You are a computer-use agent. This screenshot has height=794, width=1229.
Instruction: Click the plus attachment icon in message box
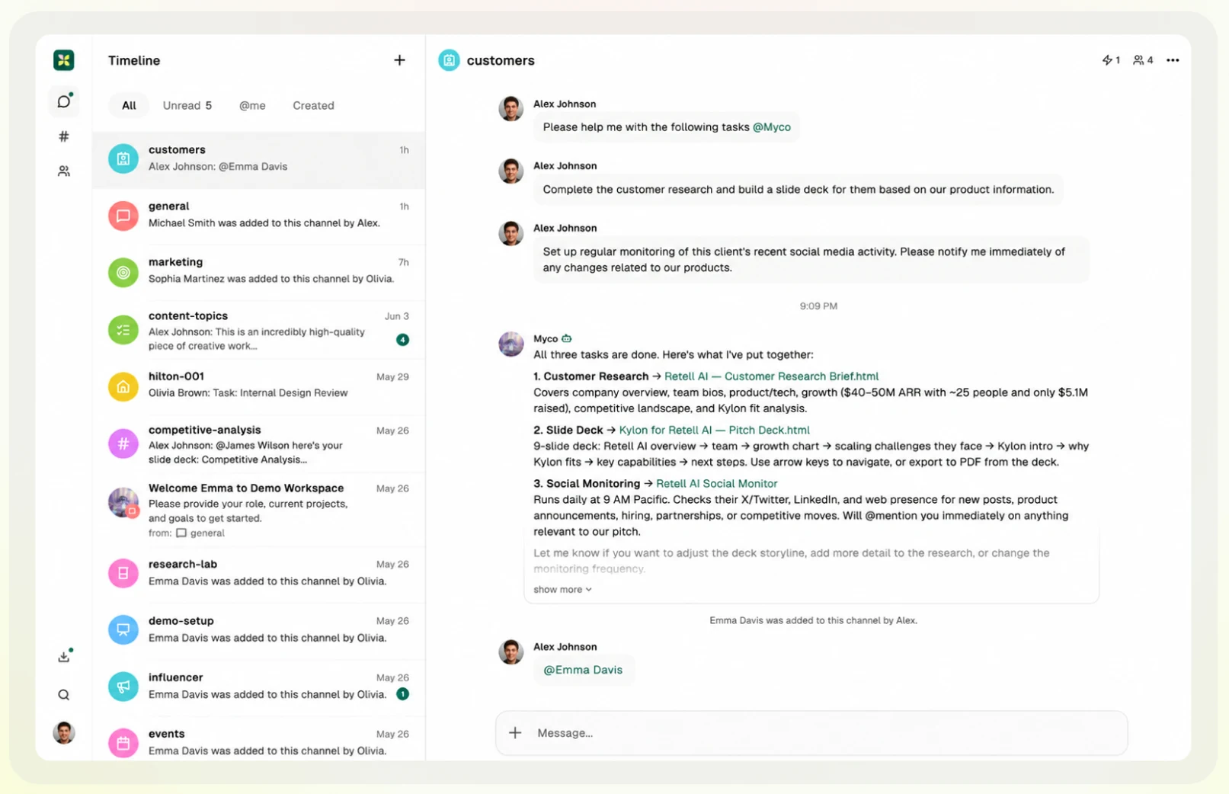coord(515,733)
